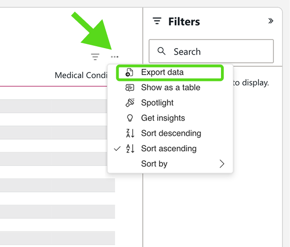Click the magnifier icon in Filters search
Screen dimensions: 290x247
point(162,51)
